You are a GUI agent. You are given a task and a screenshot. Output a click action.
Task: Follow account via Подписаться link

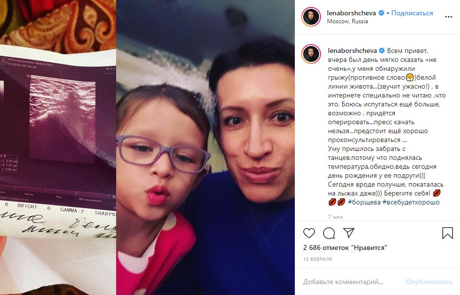click(412, 13)
